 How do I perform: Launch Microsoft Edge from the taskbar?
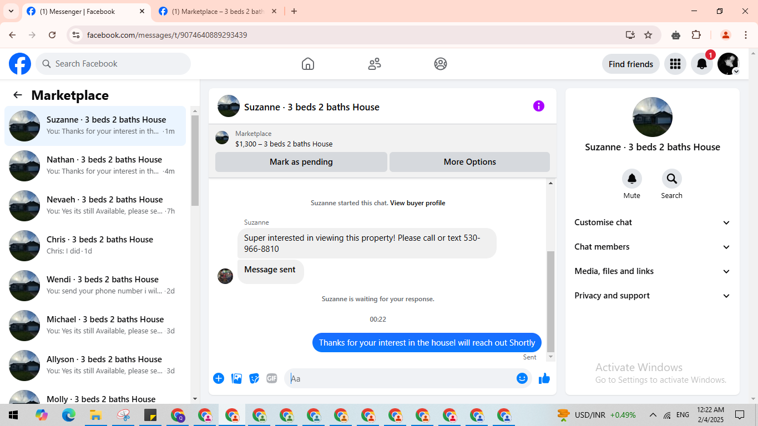click(x=69, y=415)
